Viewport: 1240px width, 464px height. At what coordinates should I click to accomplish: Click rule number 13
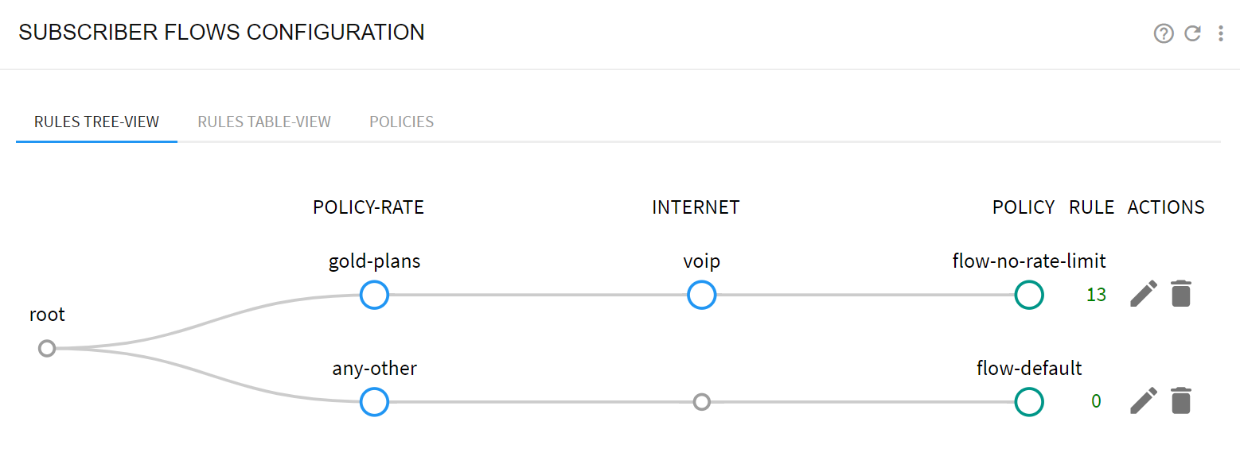tap(1096, 295)
